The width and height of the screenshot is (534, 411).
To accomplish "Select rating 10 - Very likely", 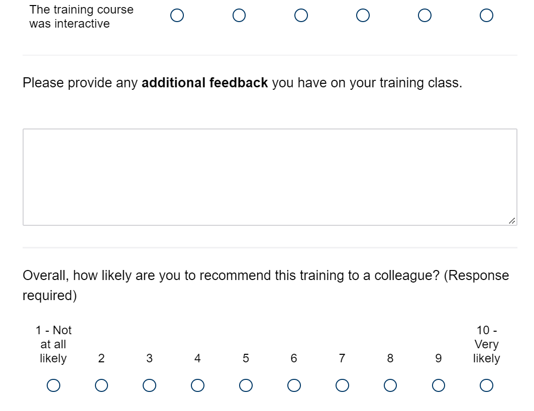I will tap(486, 385).
